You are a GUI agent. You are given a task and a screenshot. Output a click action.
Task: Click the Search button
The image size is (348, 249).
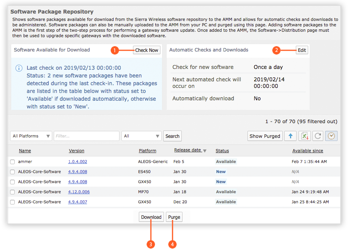[172, 136]
